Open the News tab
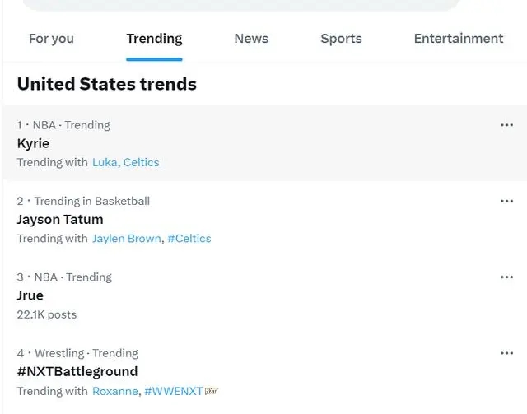 251,39
